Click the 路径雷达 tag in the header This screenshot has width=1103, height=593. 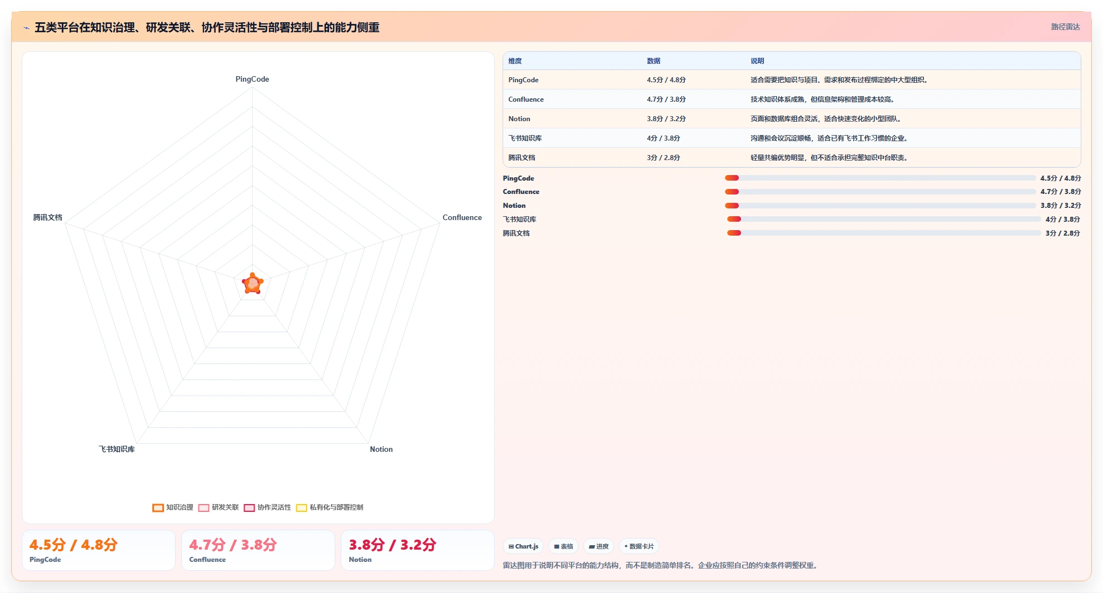point(1065,27)
